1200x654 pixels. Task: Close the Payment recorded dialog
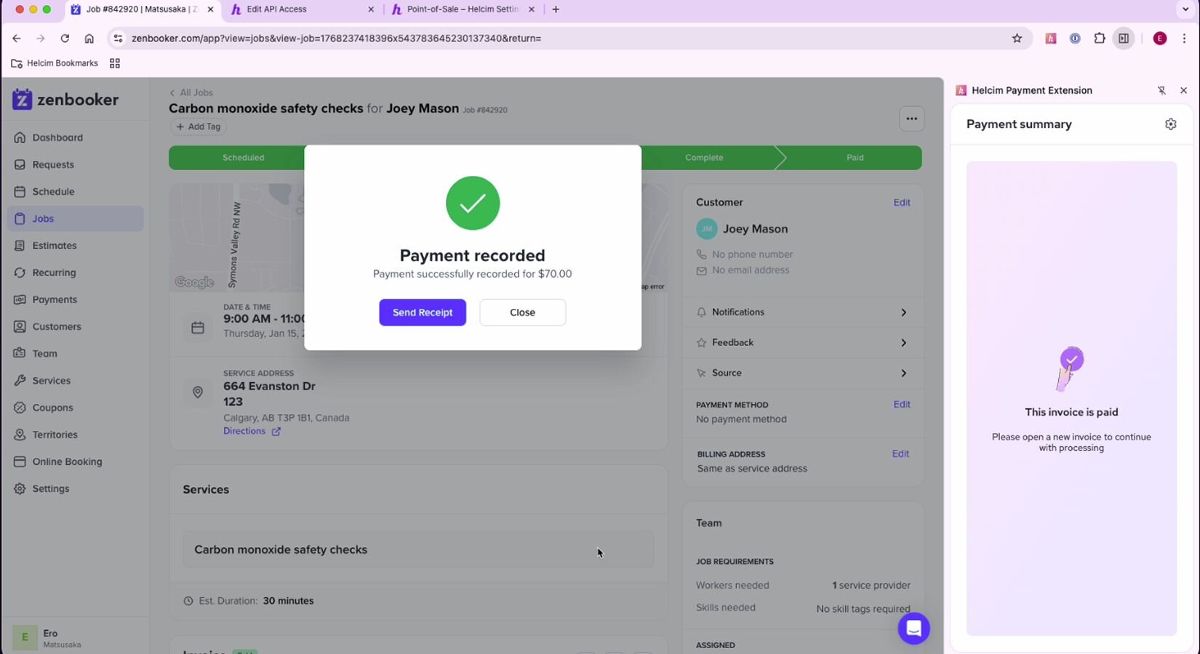522,312
